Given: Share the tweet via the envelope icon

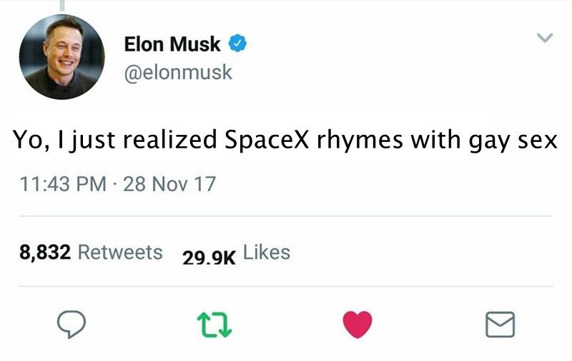Looking at the screenshot, I should [500, 325].
